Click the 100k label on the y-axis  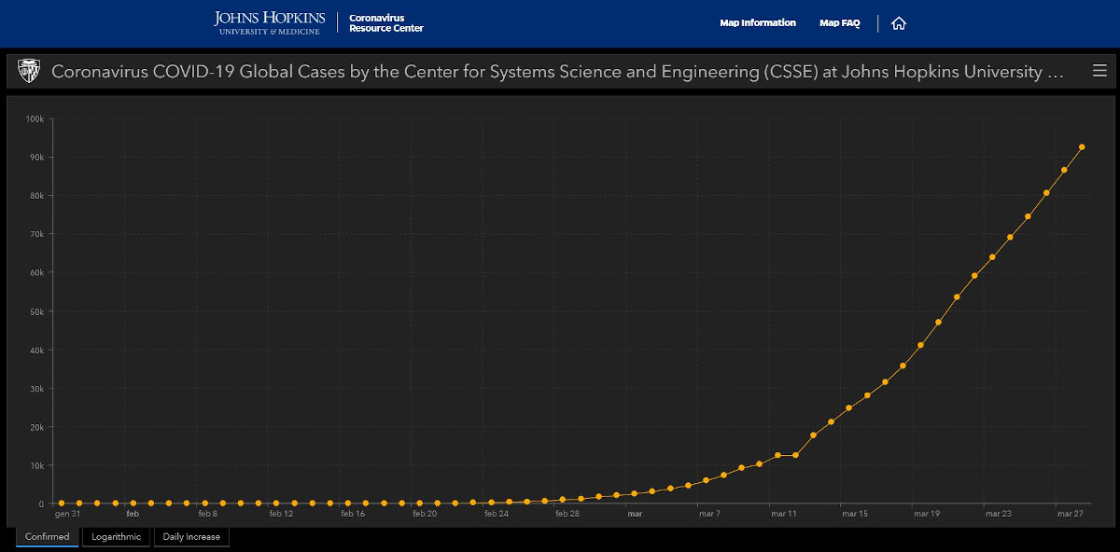pos(35,118)
